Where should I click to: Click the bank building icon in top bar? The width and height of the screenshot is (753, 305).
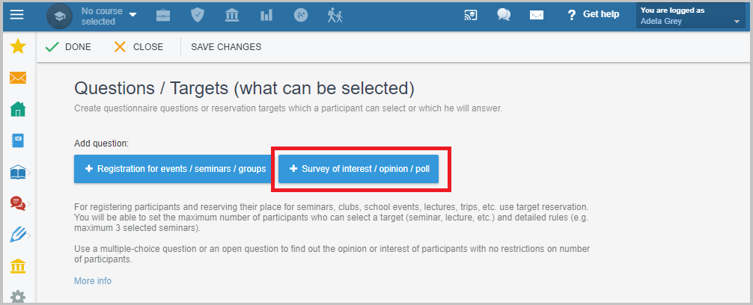click(x=232, y=16)
